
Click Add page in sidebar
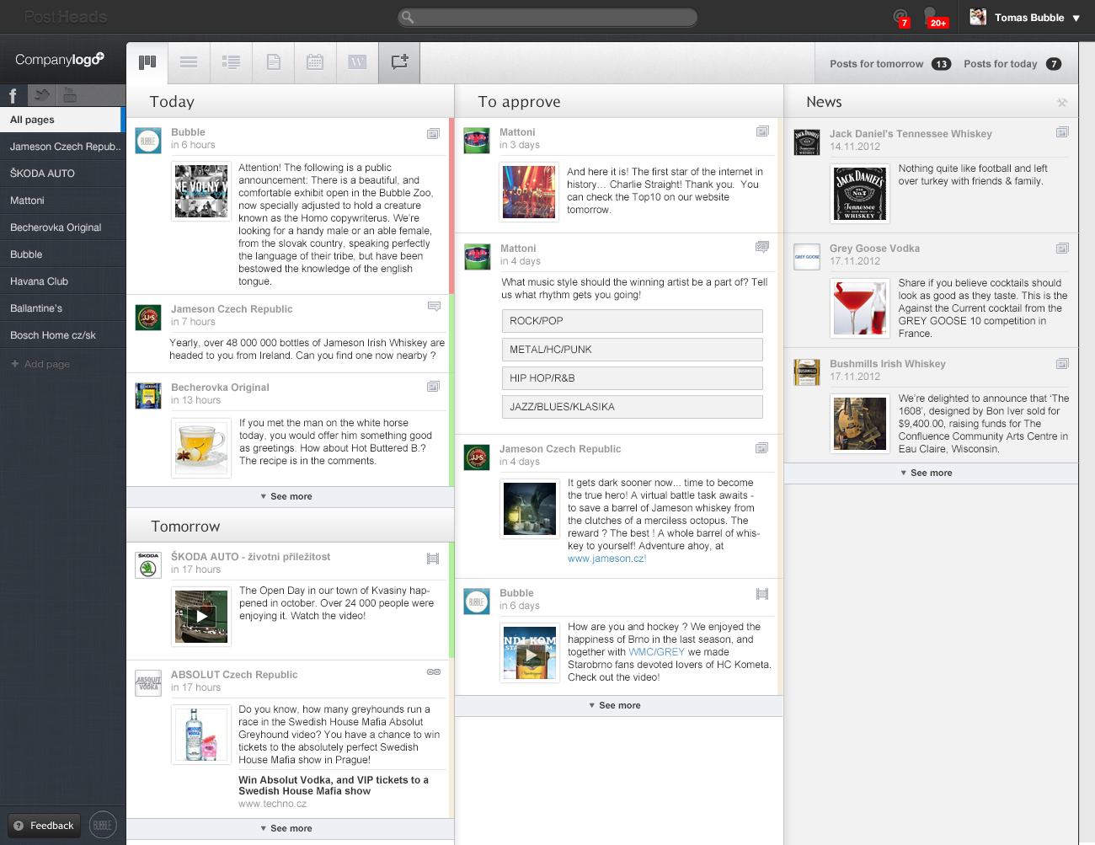[x=40, y=364]
